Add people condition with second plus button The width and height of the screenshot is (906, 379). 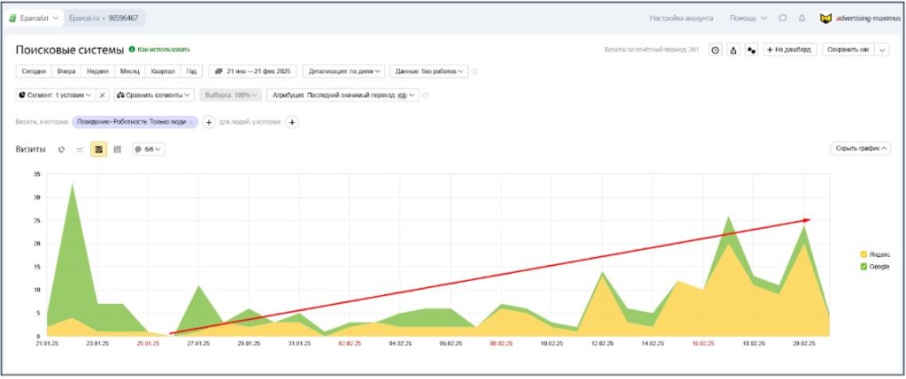point(292,122)
